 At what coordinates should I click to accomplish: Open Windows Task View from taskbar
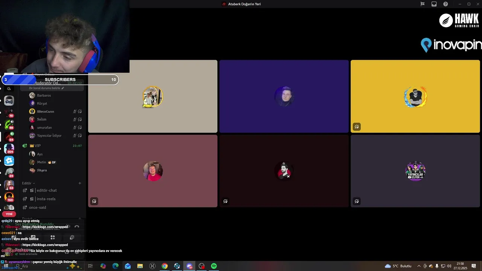pos(90,266)
